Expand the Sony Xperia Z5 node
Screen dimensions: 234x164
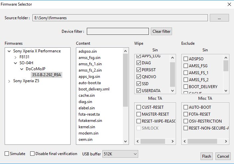click(x=9, y=81)
